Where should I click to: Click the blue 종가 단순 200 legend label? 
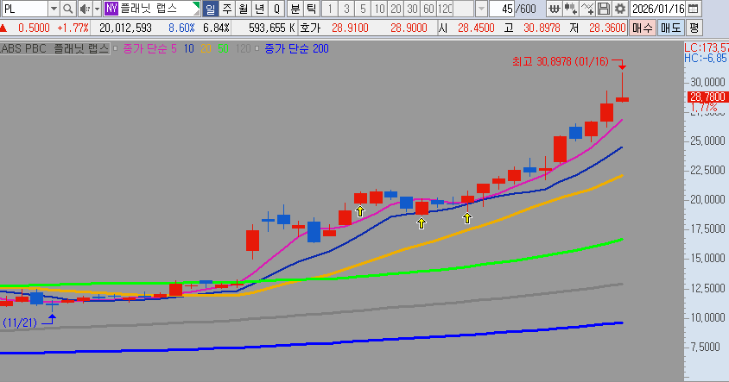[x=296, y=48]
